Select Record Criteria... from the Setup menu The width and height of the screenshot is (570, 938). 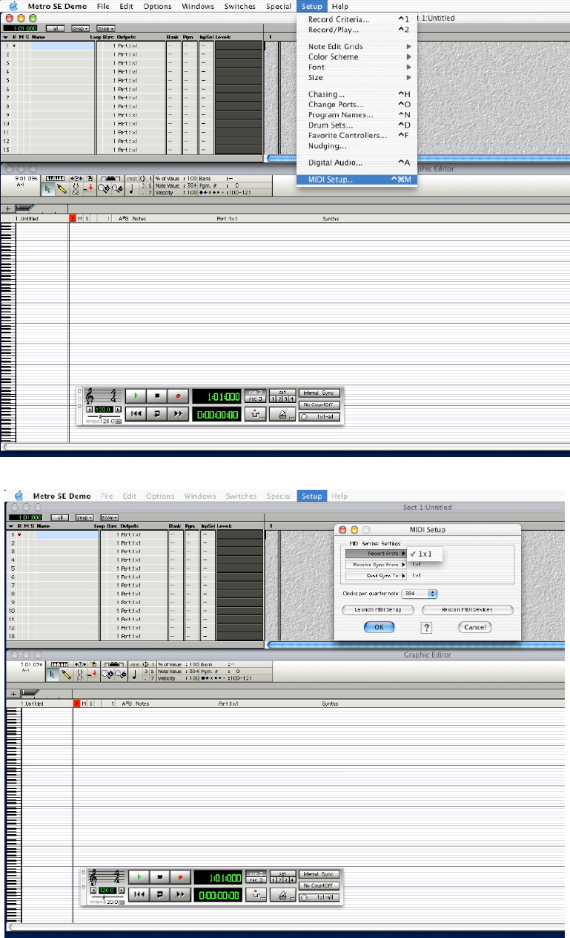[357, 19]
